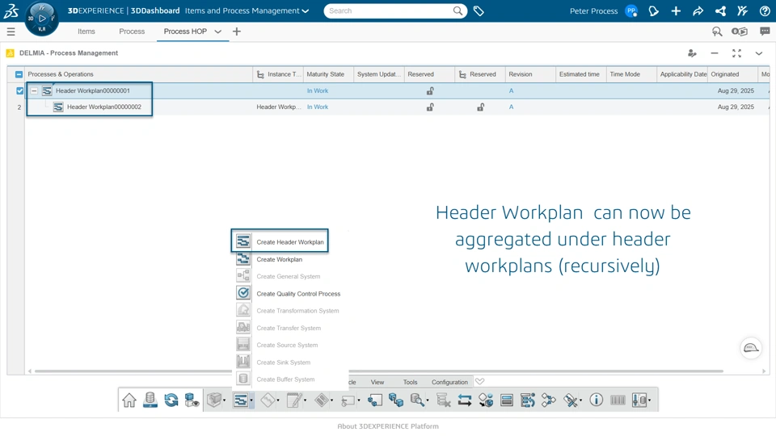
Task: Open the Items and Process Management dropdown
Action: 306,11
